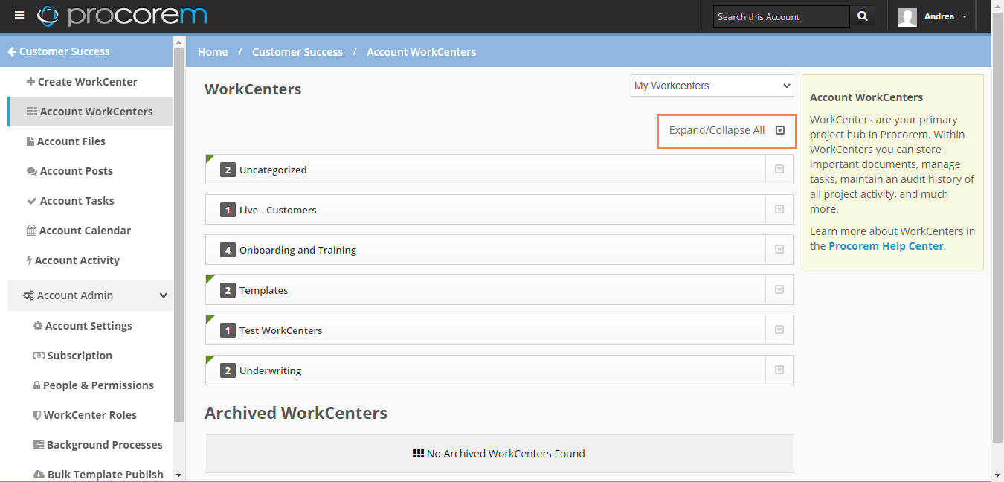
Task: Click the count badge on Onboarding and Training
Action: (228, 250)
